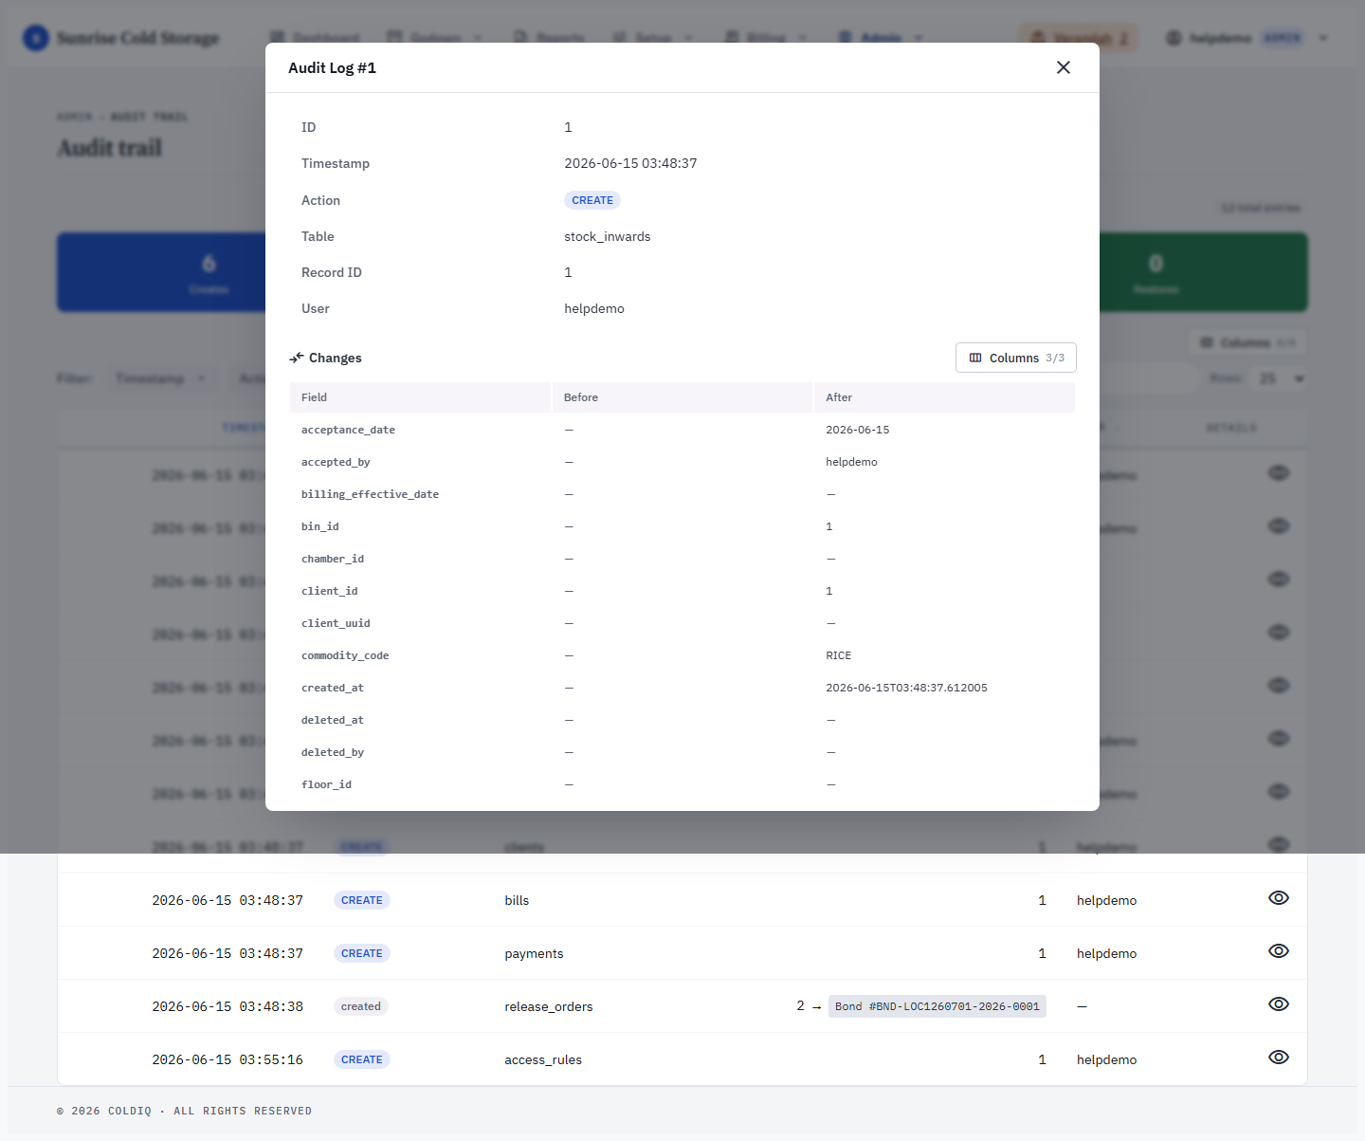The width and height of the screenshot is (1365, 1141).
Task: Select the acceptance_date field row
Action: [x=682, y=430]
